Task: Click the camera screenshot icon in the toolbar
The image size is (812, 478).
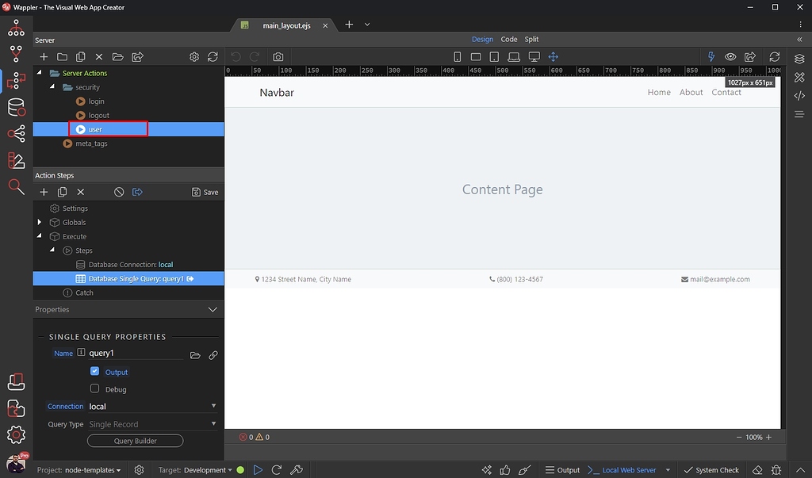Action: (278, 56)
